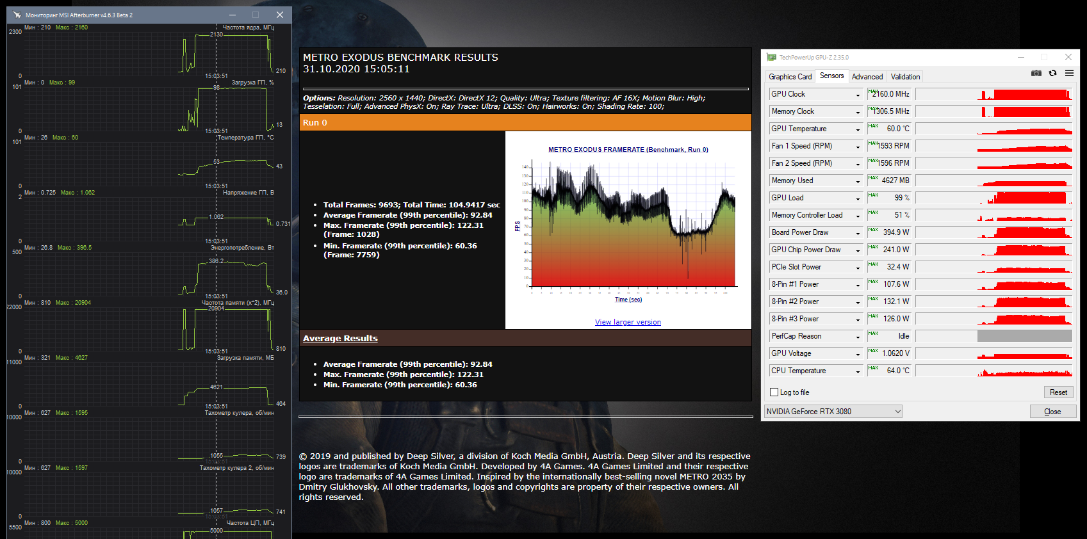Click the MAX badge beside GPU Temperature value
The height and width of the screenshot is (539, 1087).
point(873,126)
